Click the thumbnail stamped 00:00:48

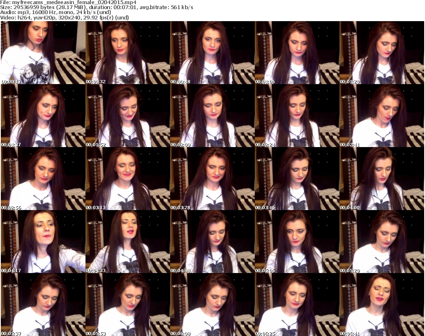pos(212,53)
